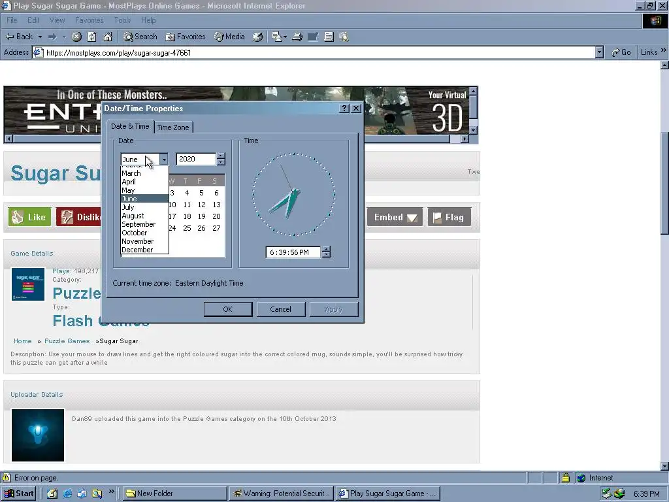Viewport: 669px width, 502px height.
Task: Open the Back button history dropdown
Action: click(40, 37)
